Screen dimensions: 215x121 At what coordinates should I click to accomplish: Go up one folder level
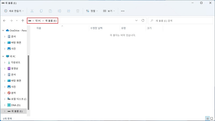pyautogui.click(x=23, y=21)
